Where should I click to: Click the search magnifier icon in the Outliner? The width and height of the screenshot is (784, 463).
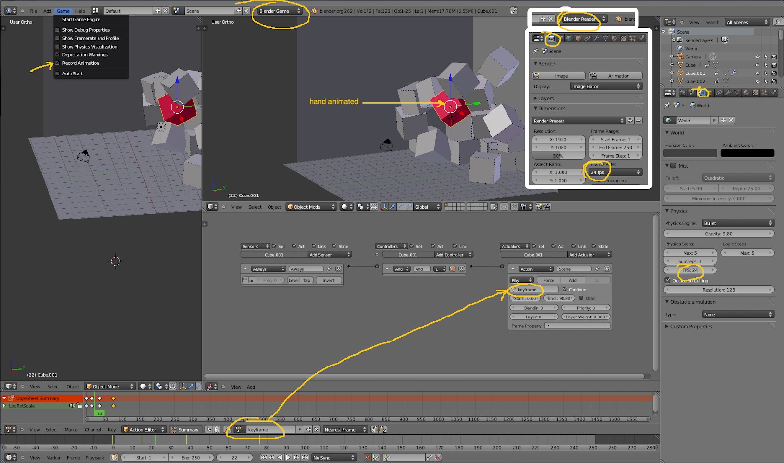(x=777, y=22)
